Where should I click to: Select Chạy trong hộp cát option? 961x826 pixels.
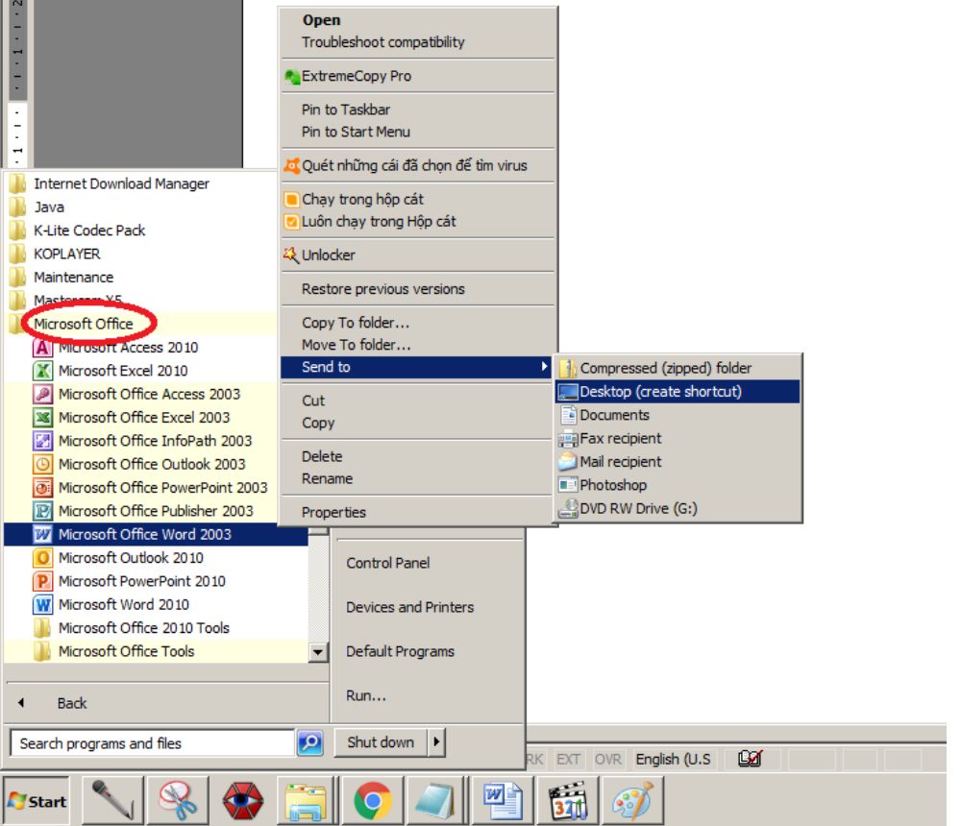tap(418, 199)
